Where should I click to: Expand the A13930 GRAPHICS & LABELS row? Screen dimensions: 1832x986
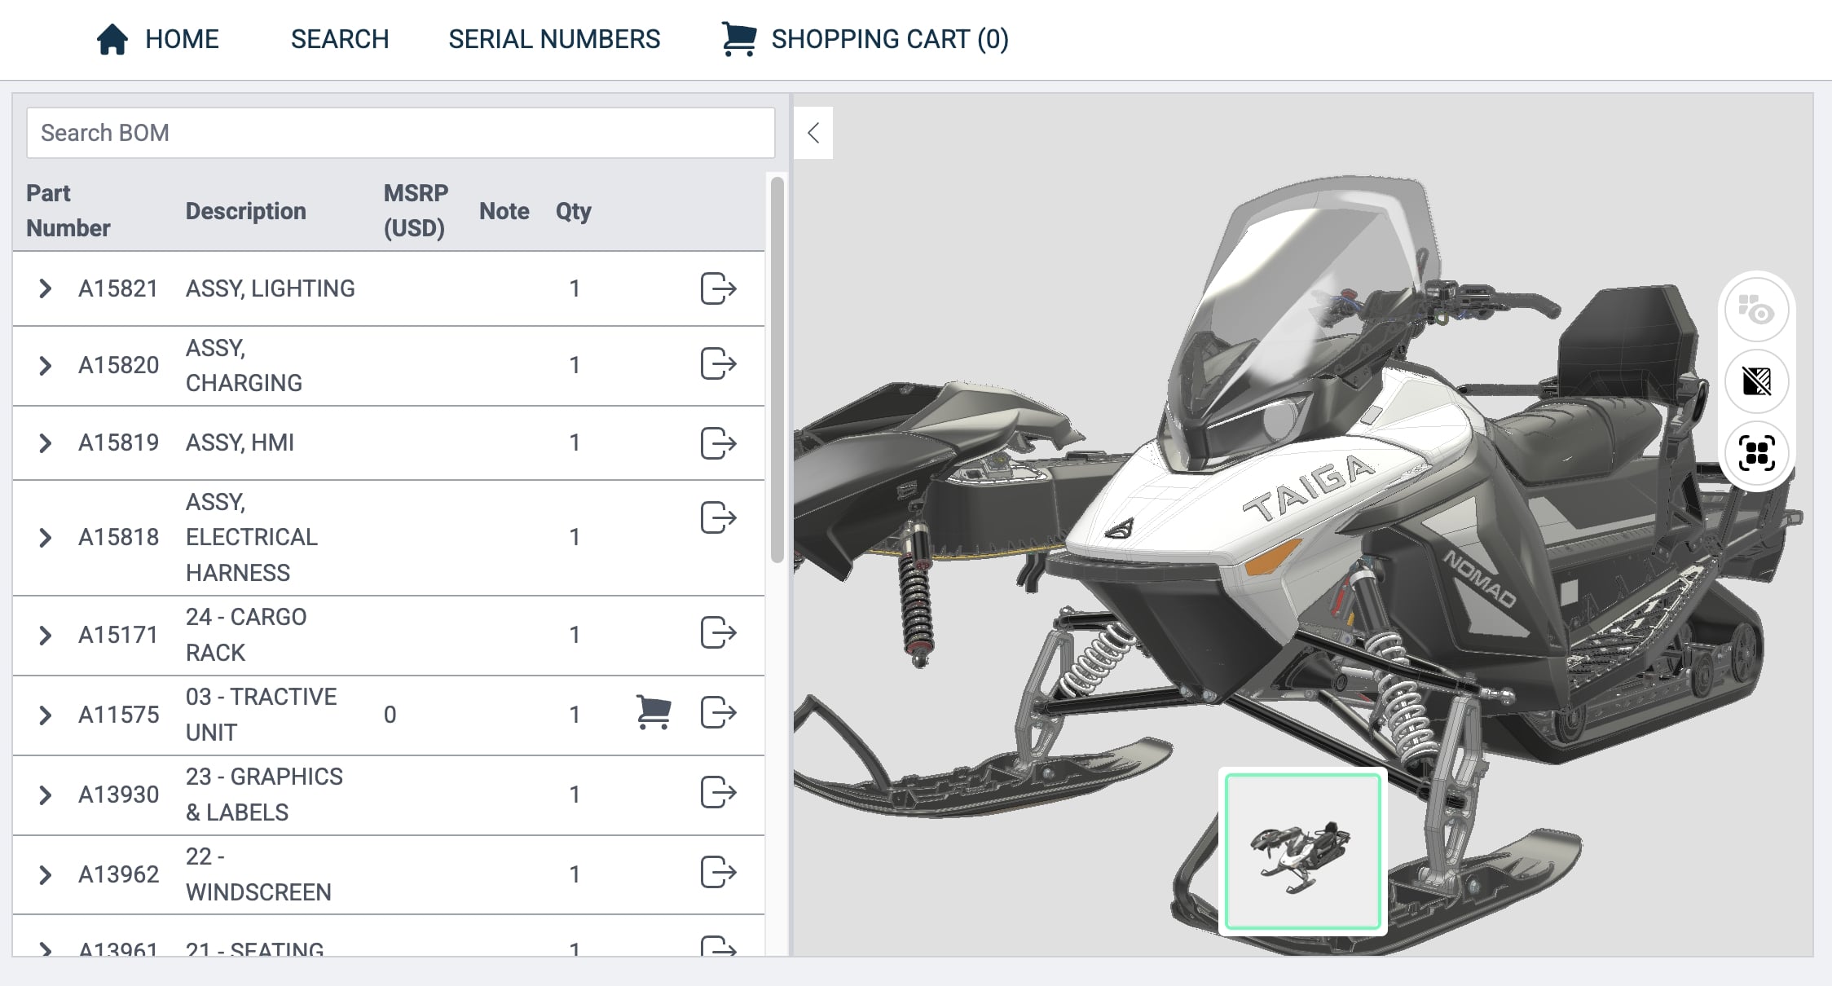coord(46,795)
